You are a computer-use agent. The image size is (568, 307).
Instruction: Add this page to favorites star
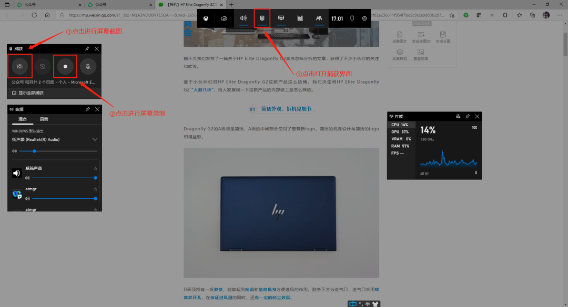[452, 15]
